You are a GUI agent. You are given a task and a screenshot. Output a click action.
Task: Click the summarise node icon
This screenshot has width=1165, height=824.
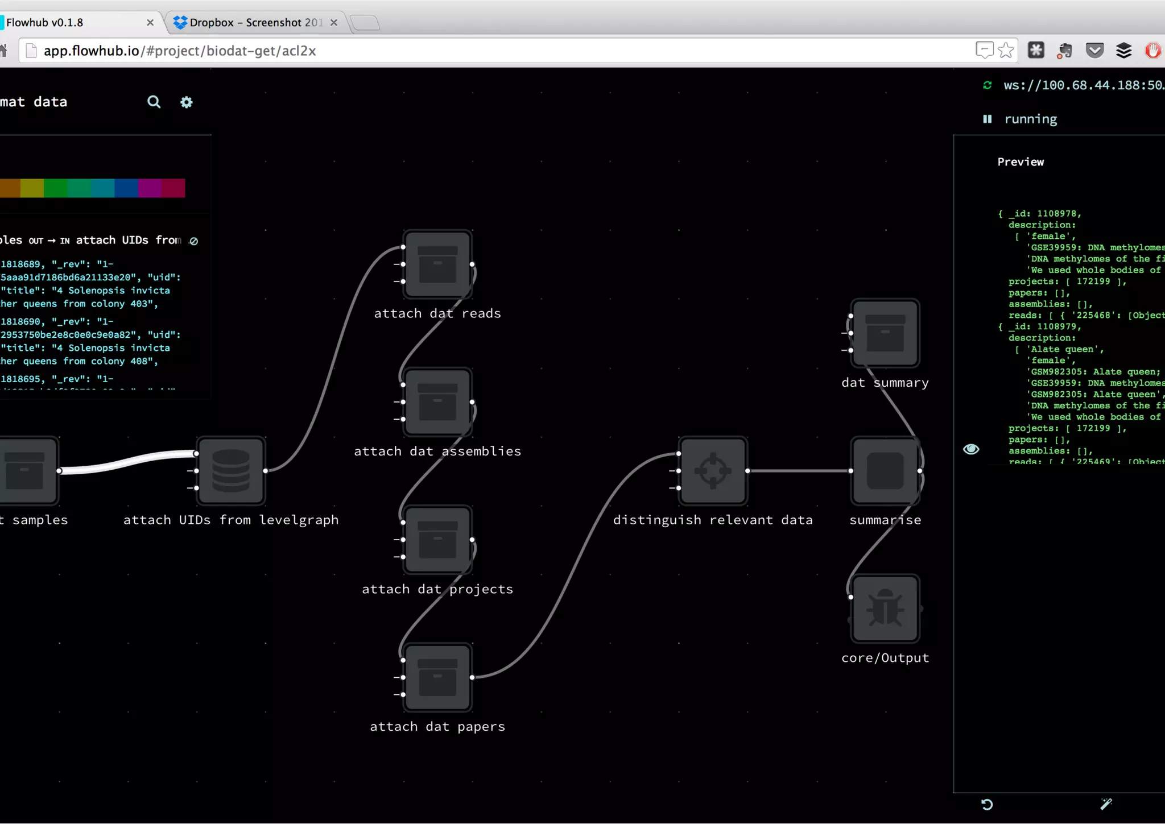pos(885,471)
